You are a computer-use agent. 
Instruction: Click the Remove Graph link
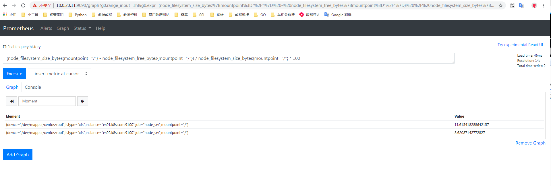530,143
